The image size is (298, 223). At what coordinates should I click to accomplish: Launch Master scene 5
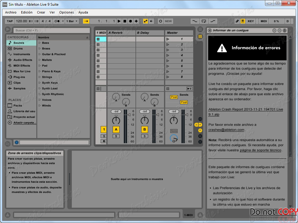click(x=168, y=61)
